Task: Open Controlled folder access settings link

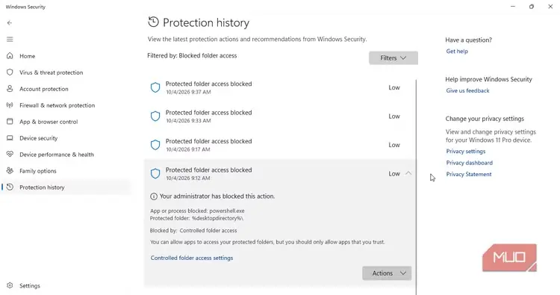Action: (192, 258)
